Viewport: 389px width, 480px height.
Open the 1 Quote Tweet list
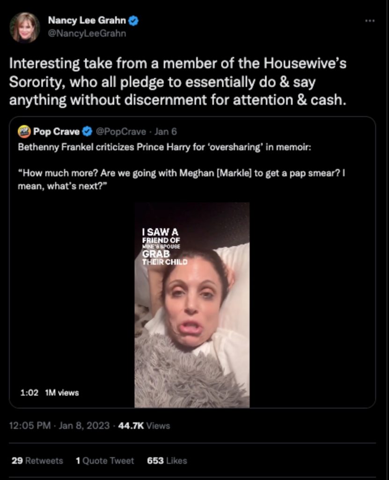point(105,461)
